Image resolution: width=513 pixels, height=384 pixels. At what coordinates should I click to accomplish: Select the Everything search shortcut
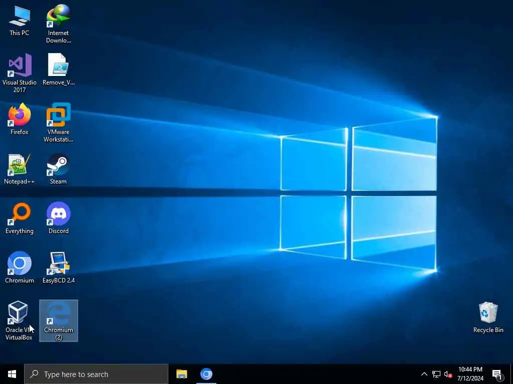tap(20, 218)
